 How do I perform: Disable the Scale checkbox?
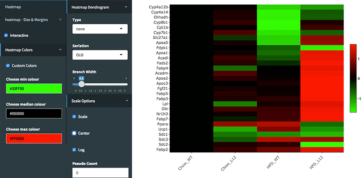[74, 117]
